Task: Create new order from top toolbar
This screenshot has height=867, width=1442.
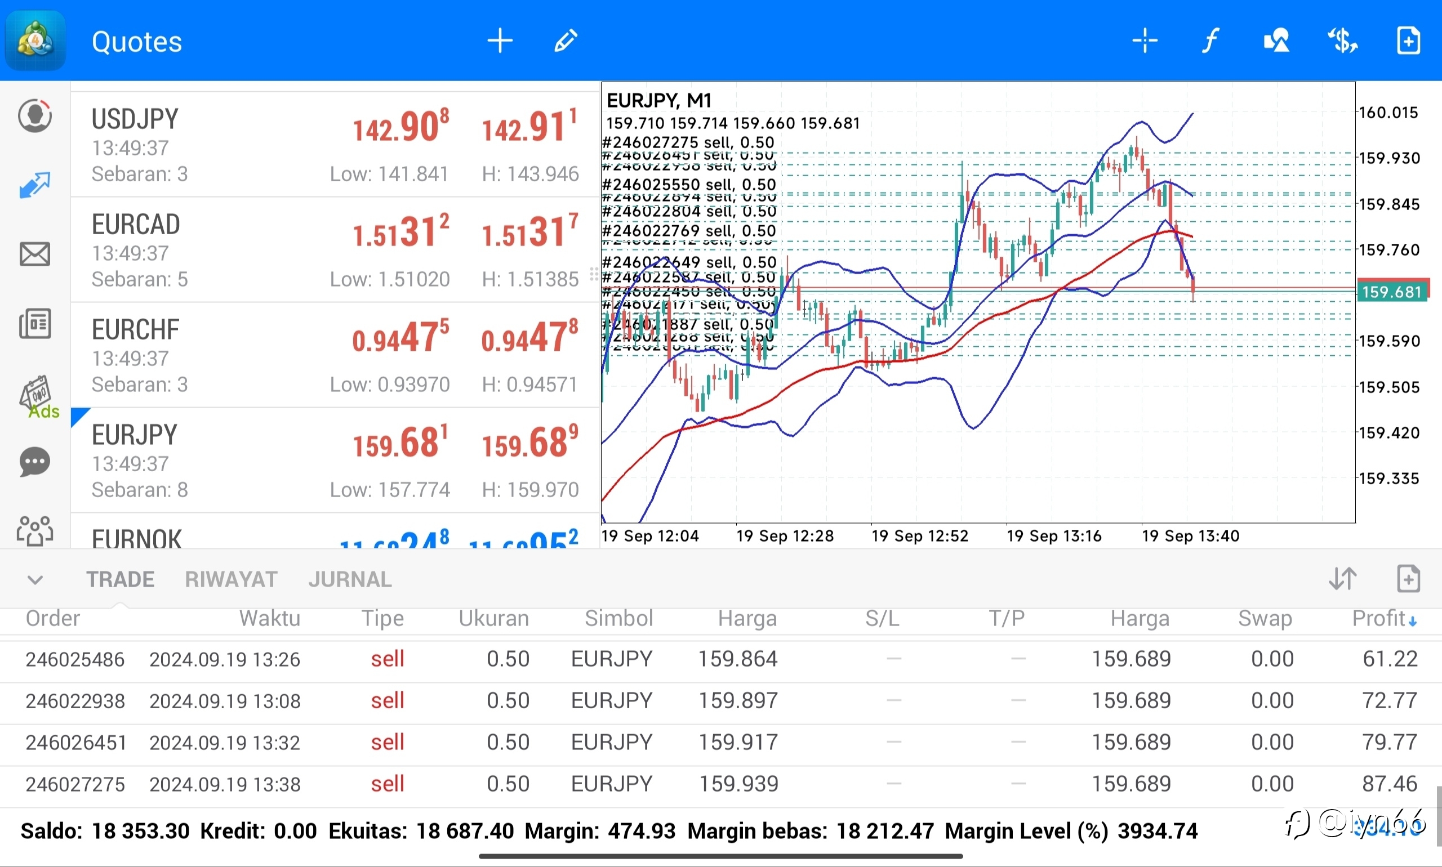Action: [1408, 41]
